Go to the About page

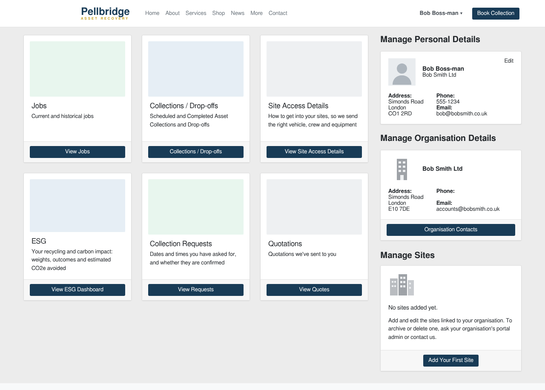[x=172, y=13]
